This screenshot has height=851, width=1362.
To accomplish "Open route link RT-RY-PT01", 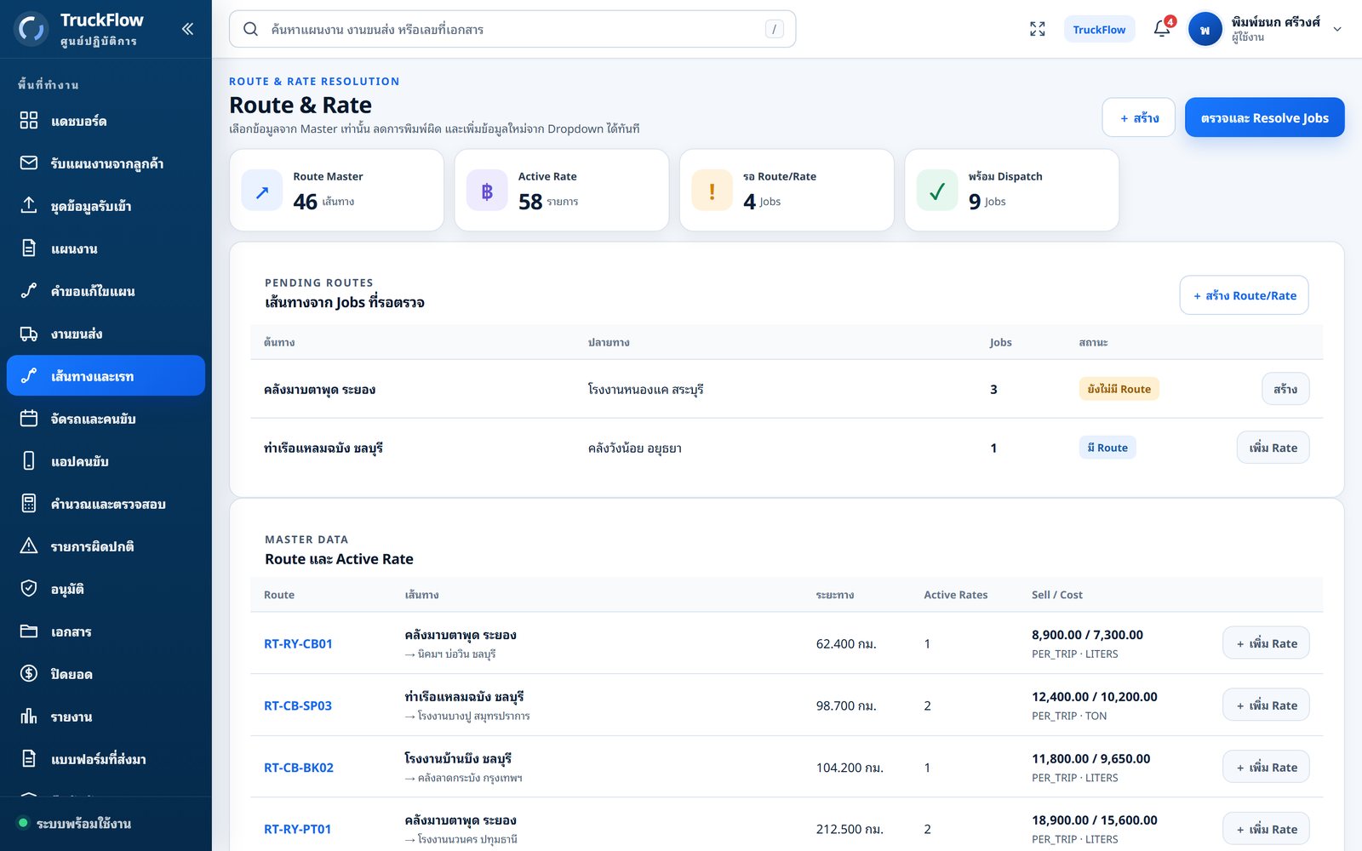I will coord(297,829).
